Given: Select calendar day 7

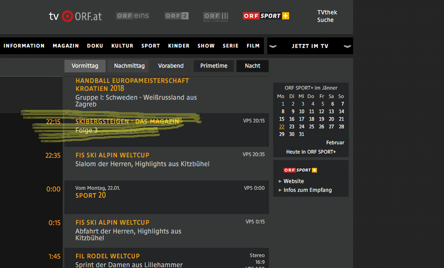Looking at the screenshot, I should [343, 104].
